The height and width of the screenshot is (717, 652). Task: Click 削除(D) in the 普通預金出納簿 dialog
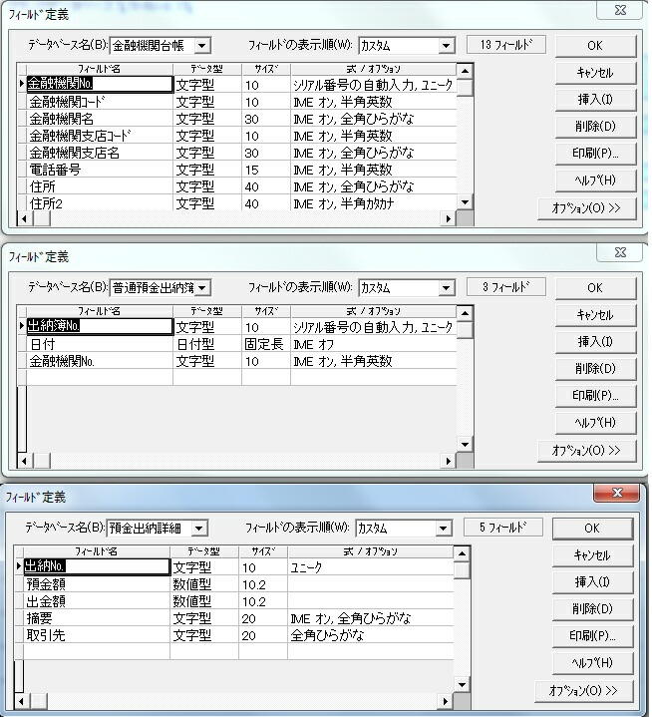(x=595, y=369)
